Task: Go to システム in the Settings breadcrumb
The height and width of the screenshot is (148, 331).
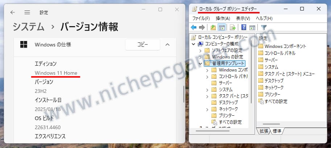Action: coord(29,27)
